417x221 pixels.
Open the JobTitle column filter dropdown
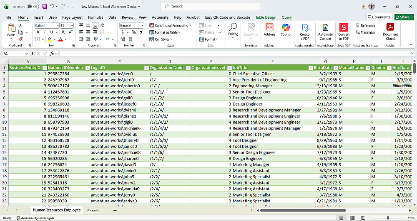tap(310, 68)
